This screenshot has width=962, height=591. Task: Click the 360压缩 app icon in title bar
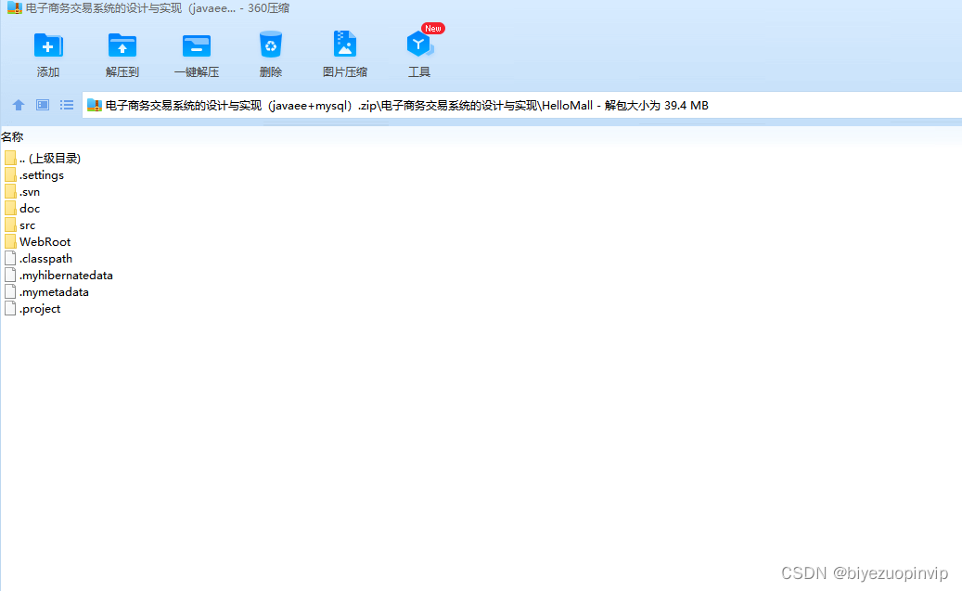point(15,8)
